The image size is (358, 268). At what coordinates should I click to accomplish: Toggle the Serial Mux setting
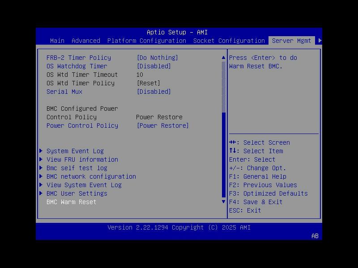coord(154,92)
